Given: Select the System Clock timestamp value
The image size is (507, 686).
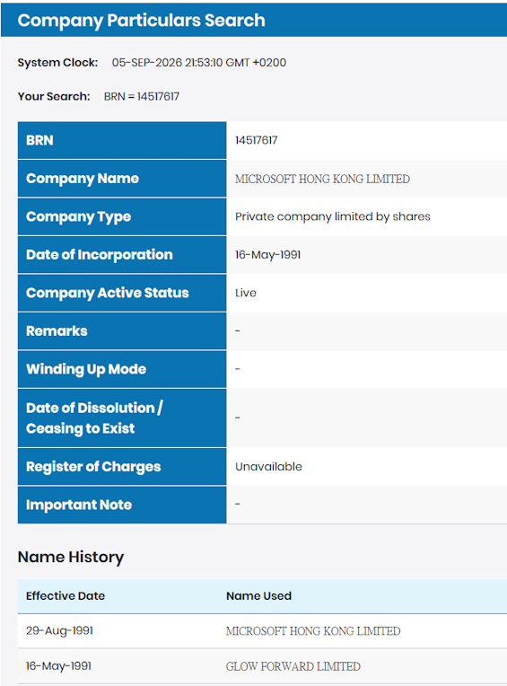Looking at the screenshot, I should point(199,63).
